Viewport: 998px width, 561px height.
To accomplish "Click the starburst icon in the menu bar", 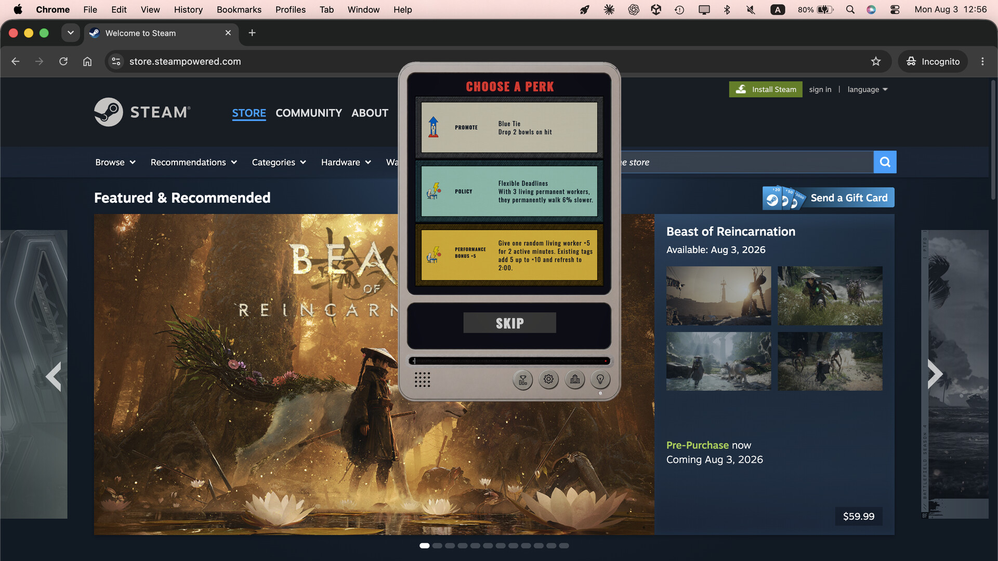I will point(609,9).
